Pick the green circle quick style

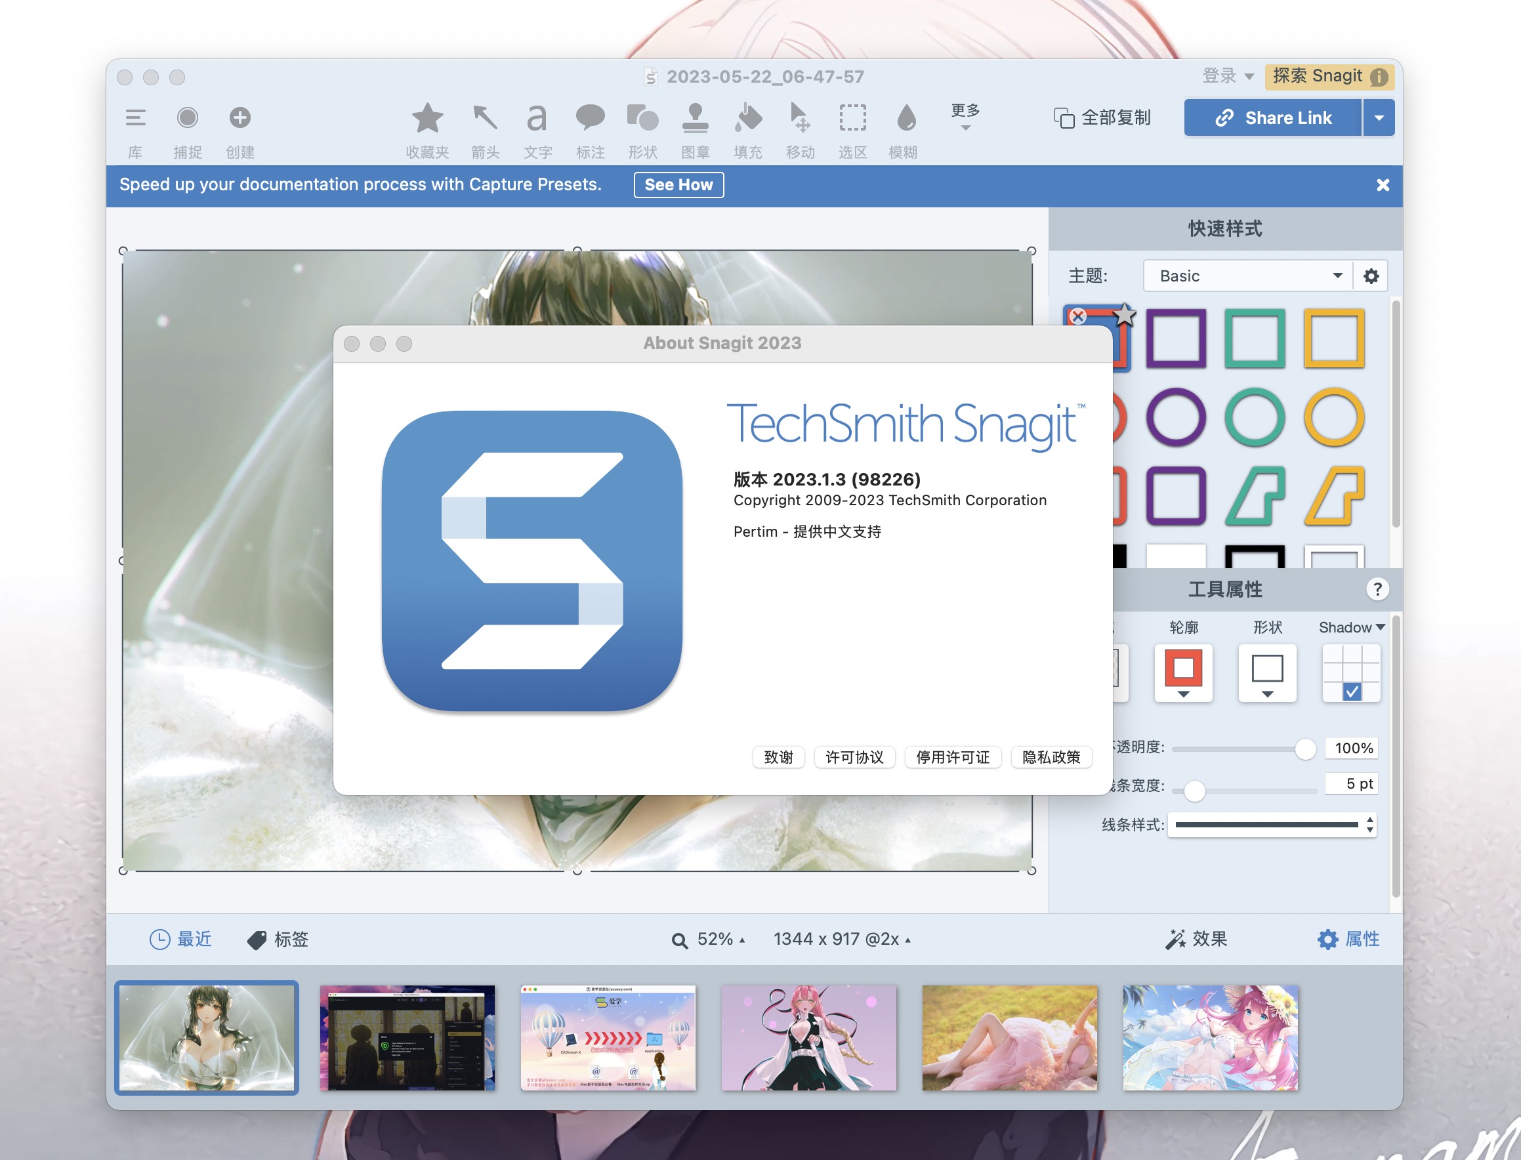tap(1255, 417)
